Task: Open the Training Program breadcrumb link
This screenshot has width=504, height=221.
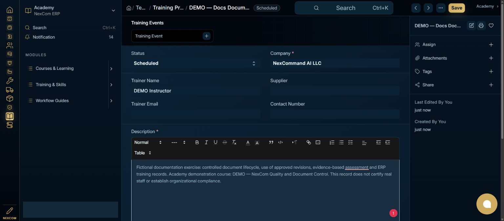Action: pos(168,8)
